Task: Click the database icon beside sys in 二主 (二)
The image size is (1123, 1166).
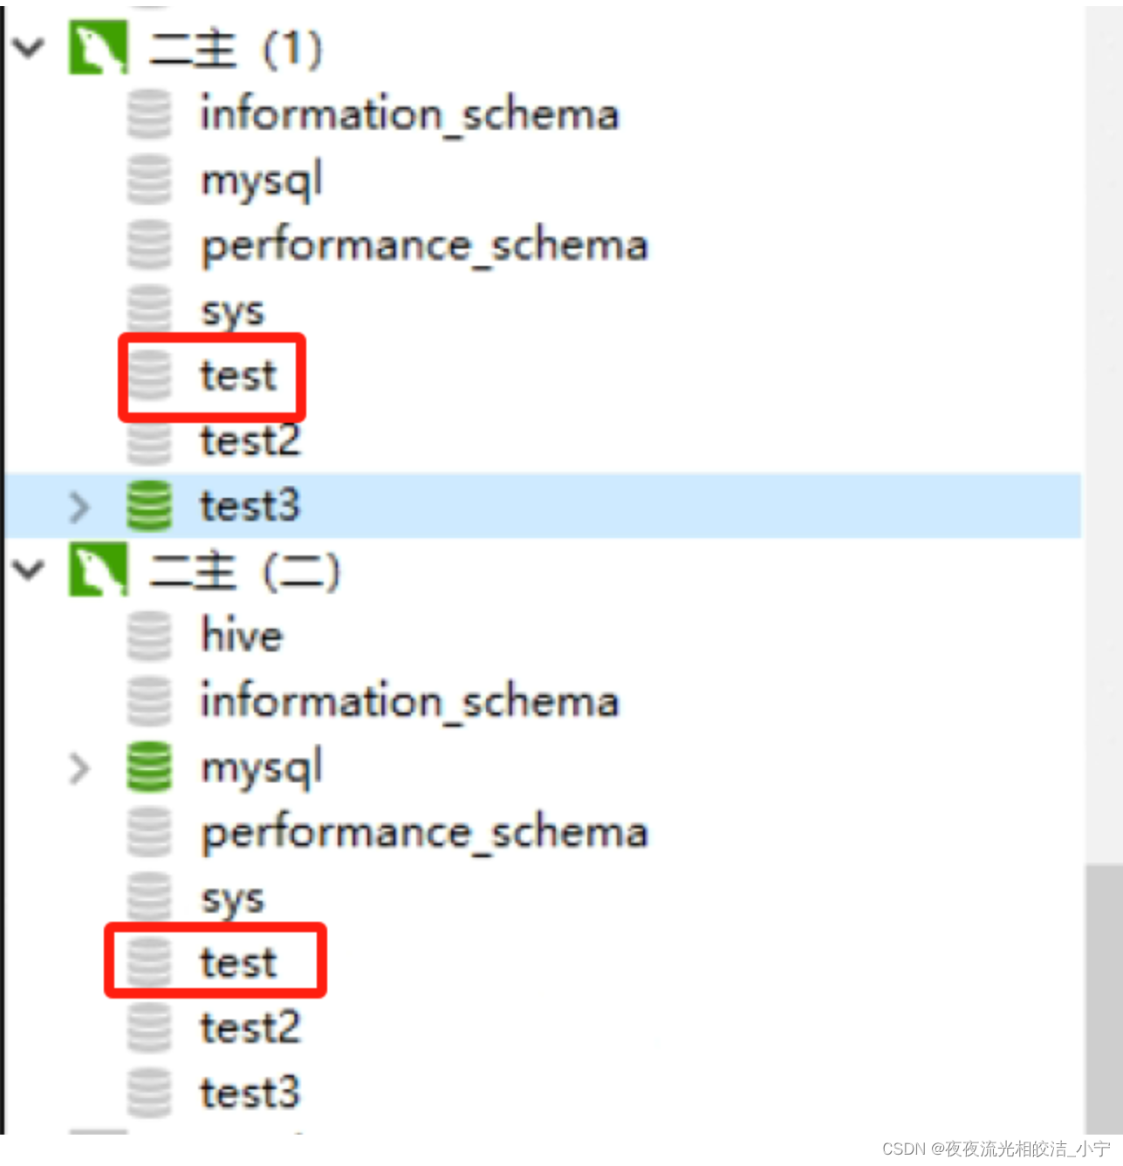Action: [x=148, y=896]
